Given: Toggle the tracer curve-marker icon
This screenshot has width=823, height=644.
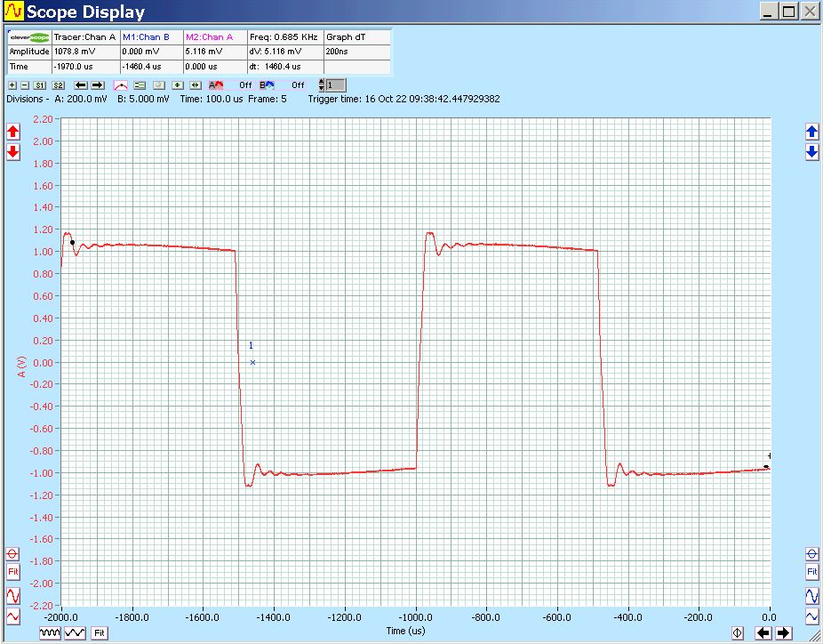Looking at the screenshot, I should coord(121,85).
